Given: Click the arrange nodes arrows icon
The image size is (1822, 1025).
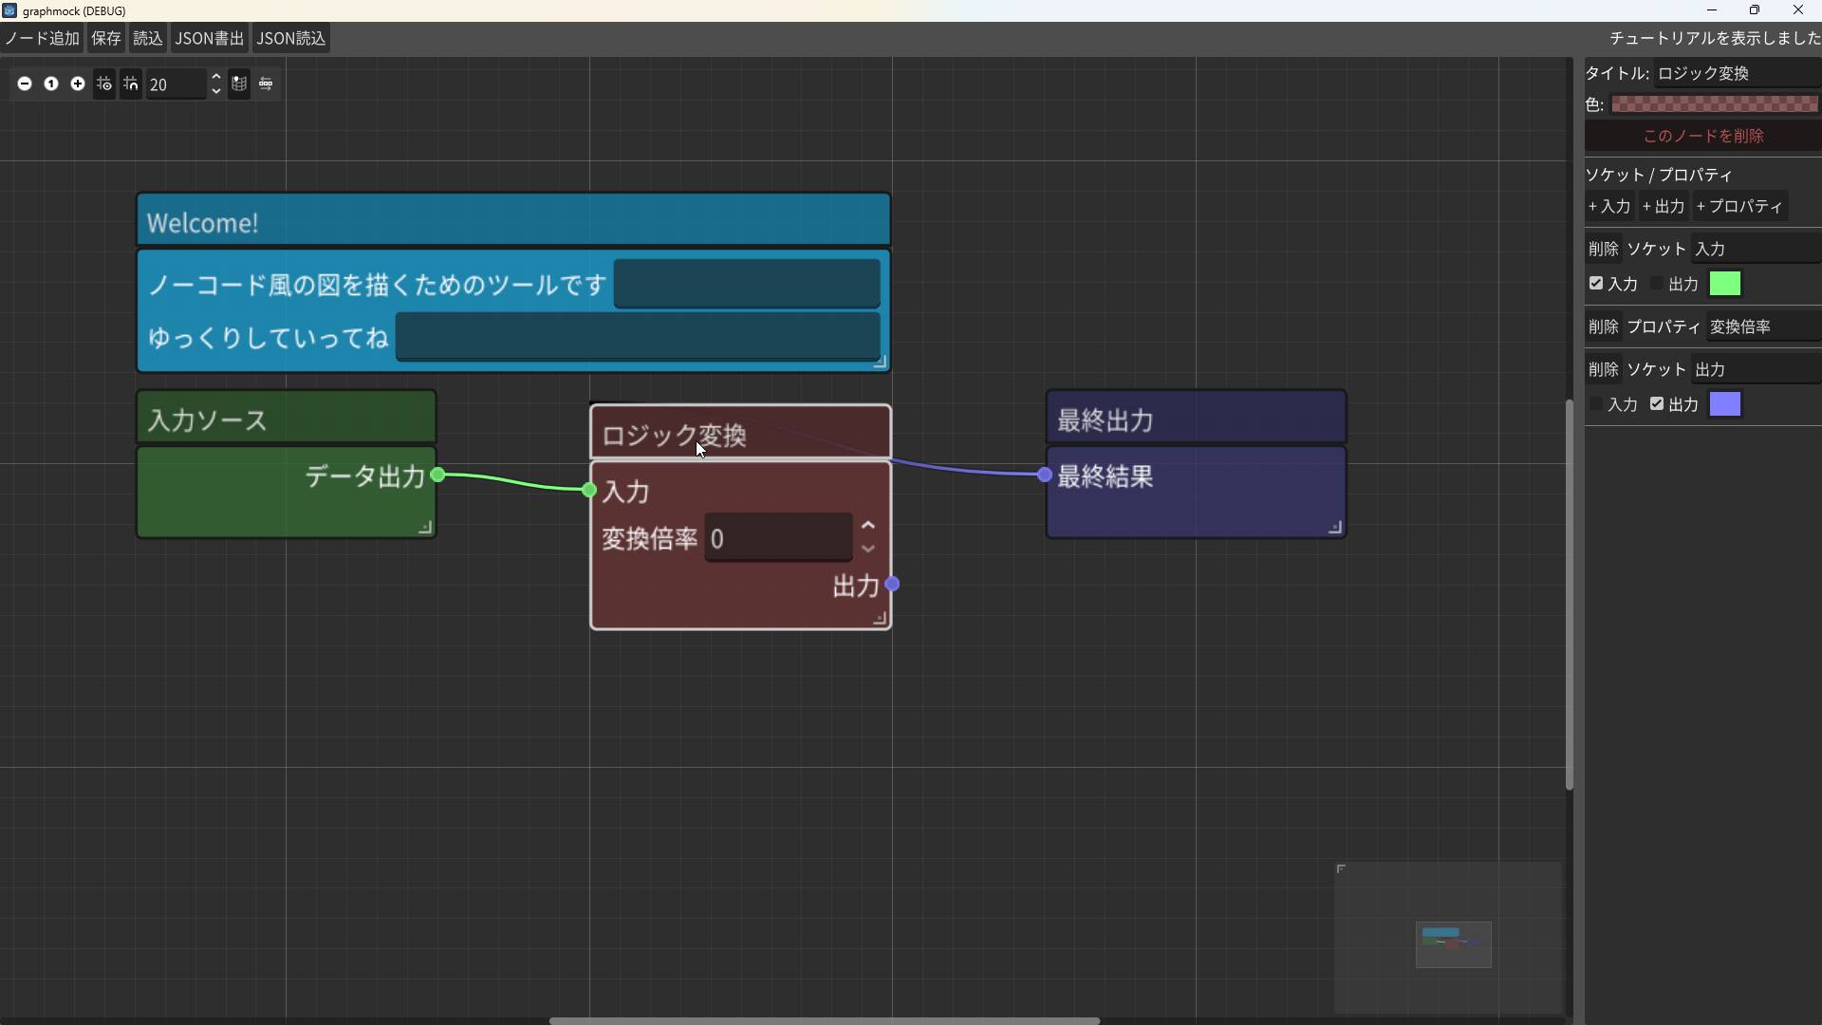Looking at the screenshot, I should [266, 84].
